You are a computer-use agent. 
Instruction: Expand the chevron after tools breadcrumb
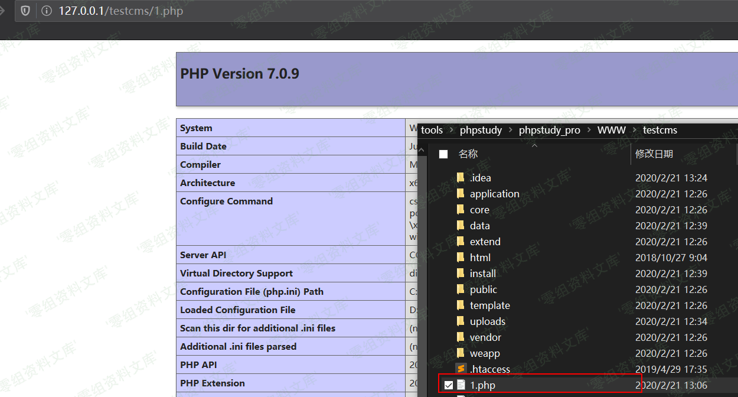pyautogui.click(x=451, y=130)
